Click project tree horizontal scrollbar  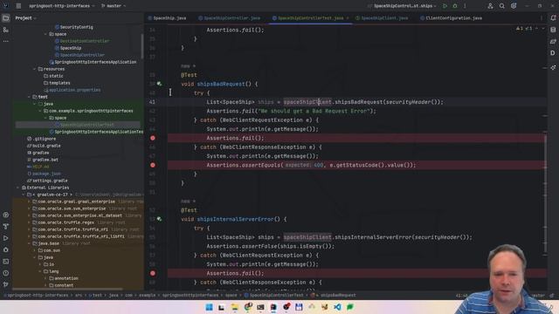68,289
